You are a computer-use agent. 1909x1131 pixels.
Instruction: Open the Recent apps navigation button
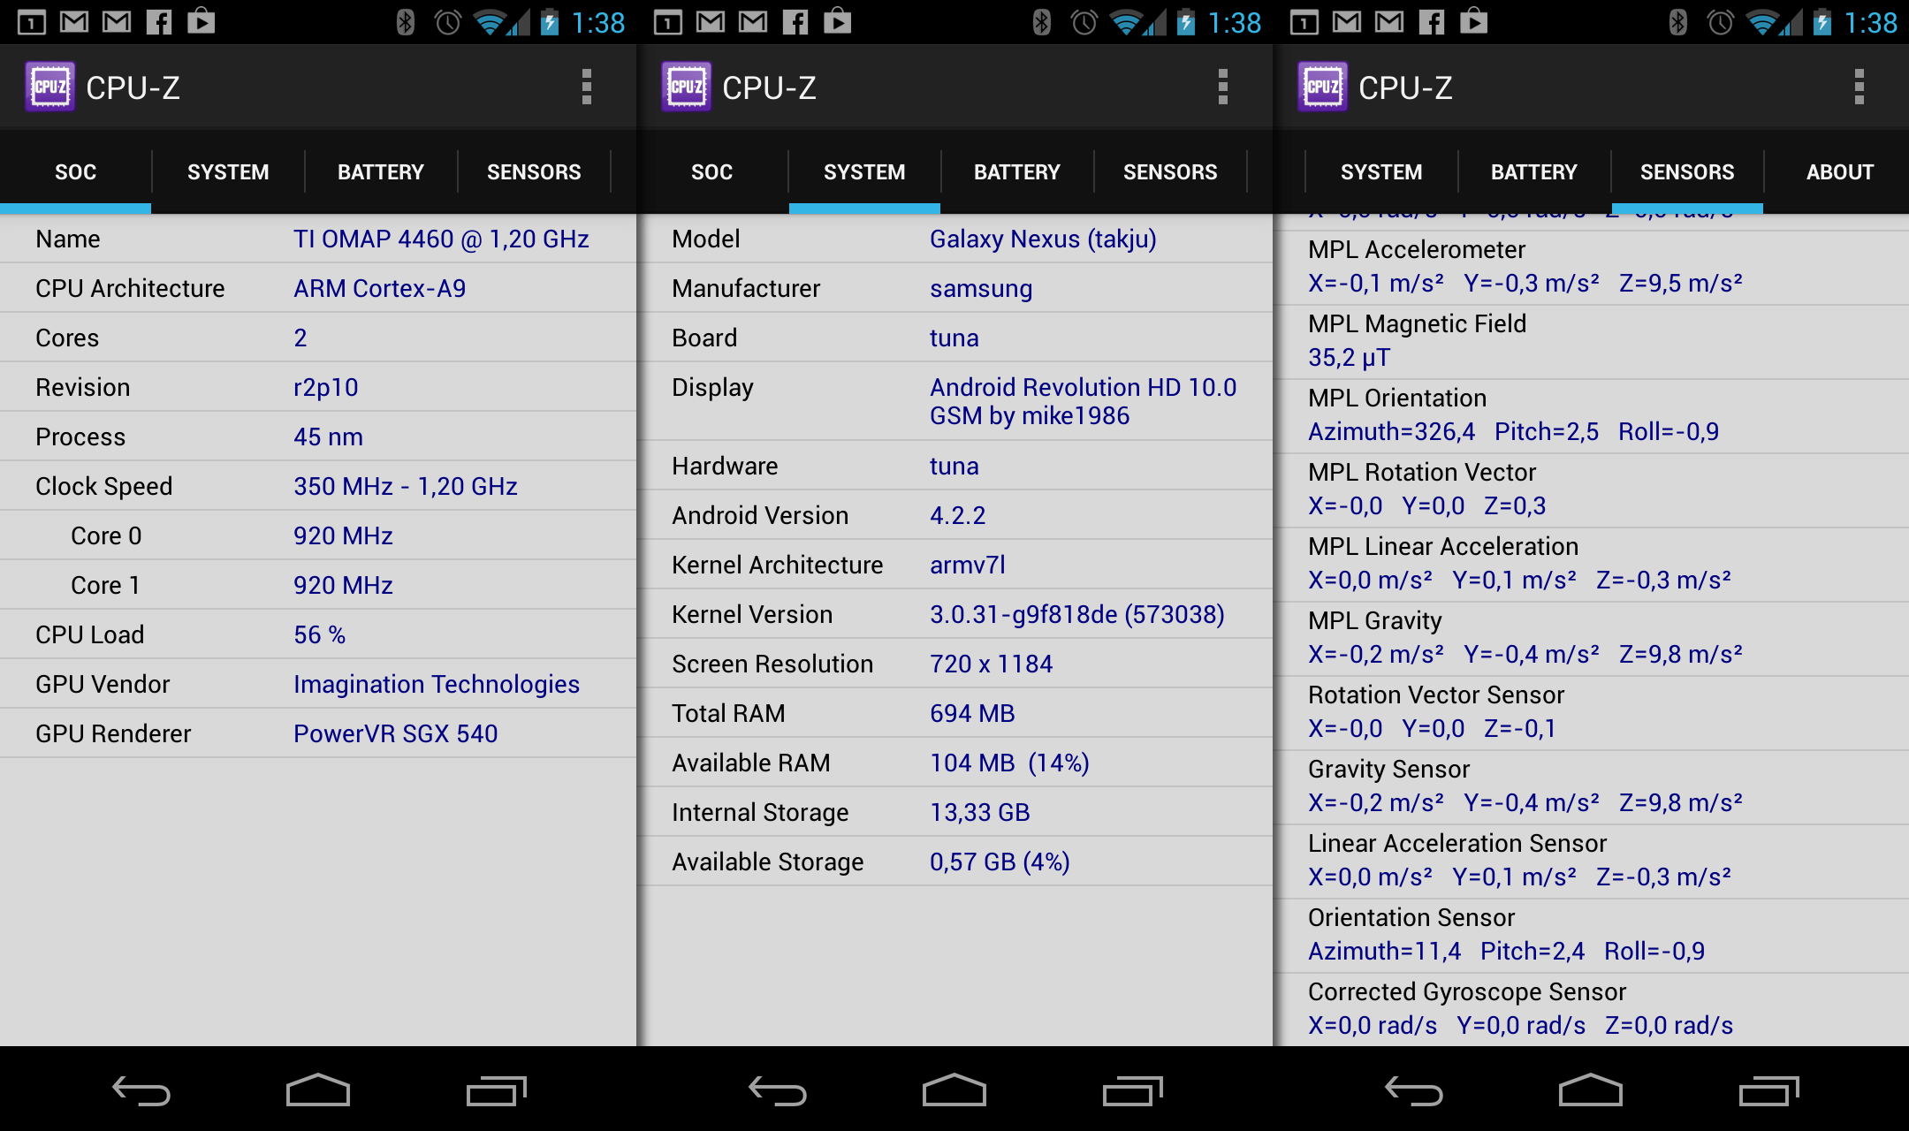click(495, 1089)
